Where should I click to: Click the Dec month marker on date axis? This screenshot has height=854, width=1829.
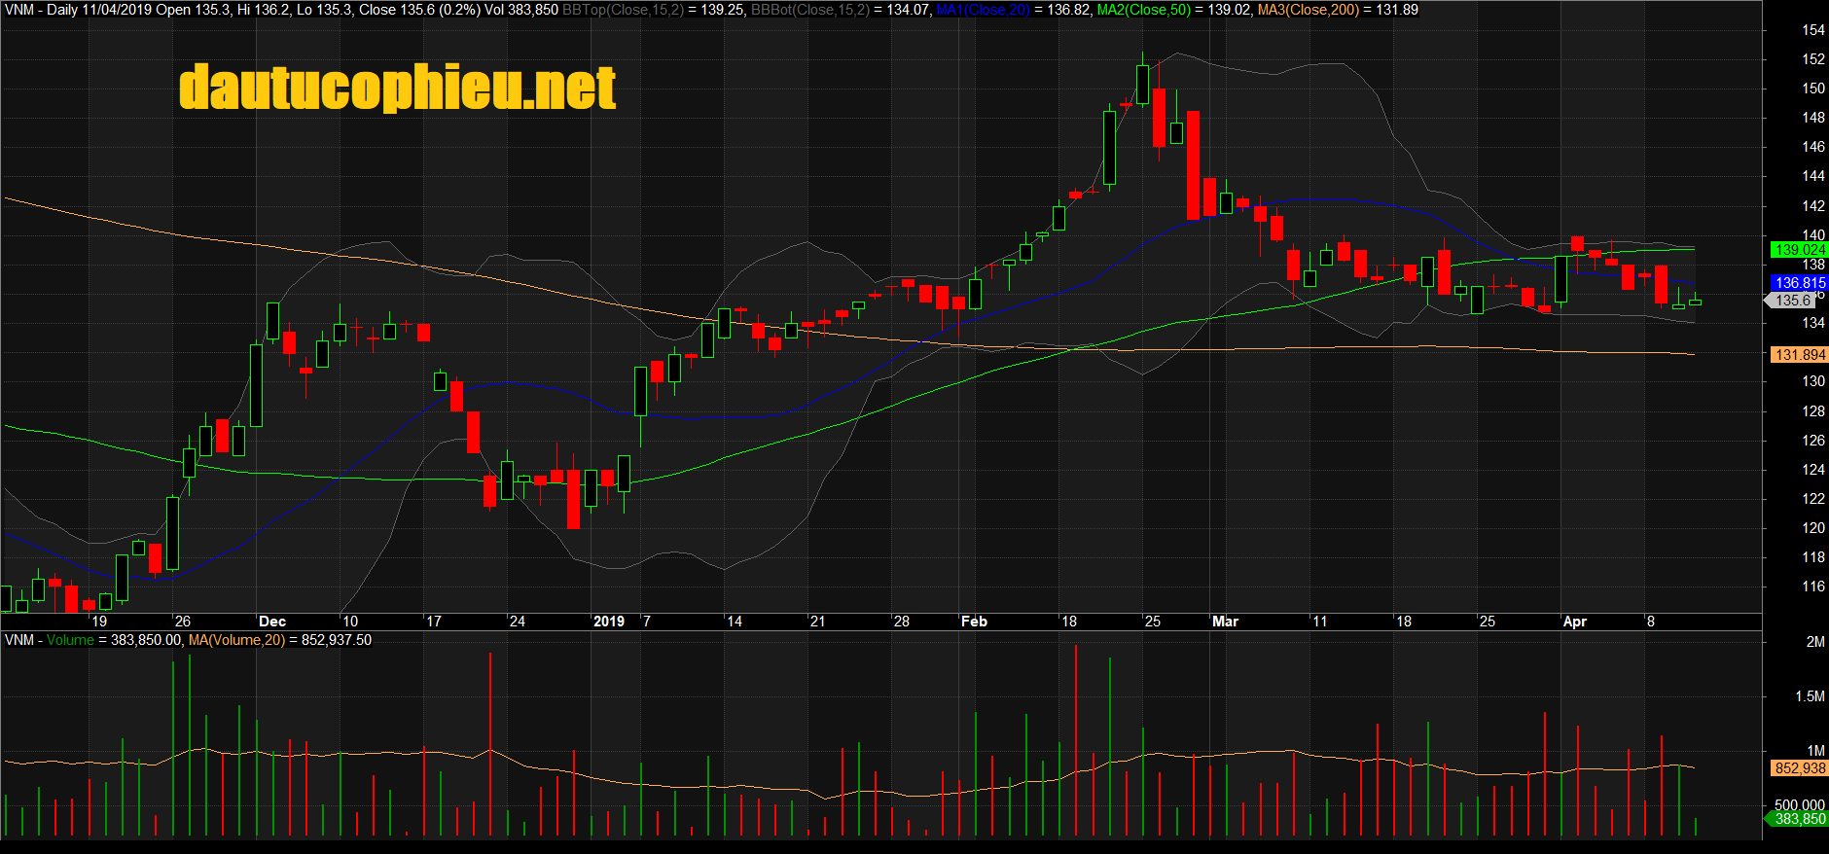(272, 622)
